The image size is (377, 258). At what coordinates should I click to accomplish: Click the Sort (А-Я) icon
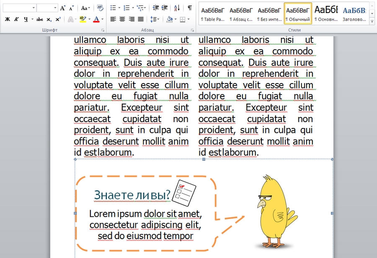177,8
